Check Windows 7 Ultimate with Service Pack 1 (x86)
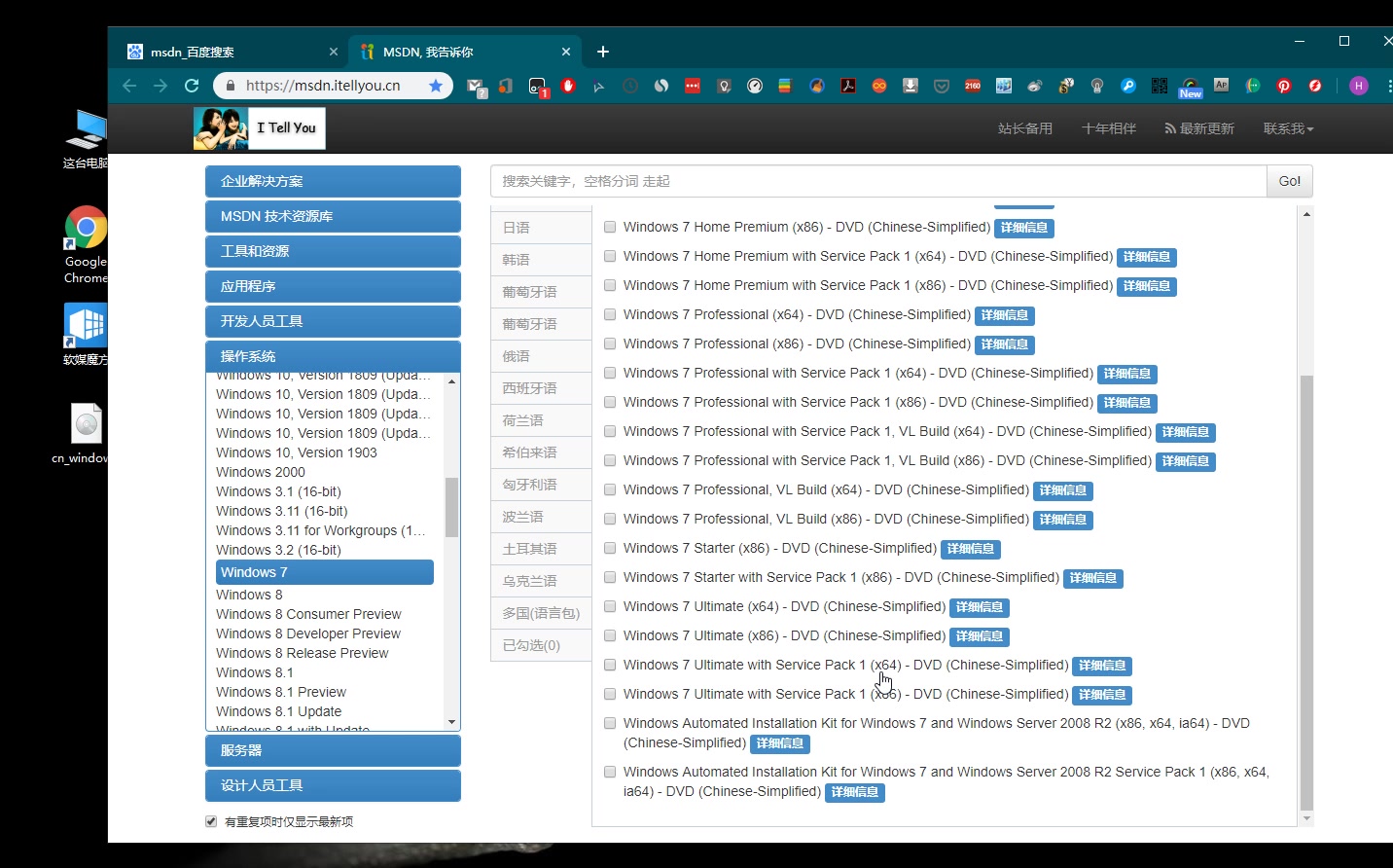 click(x=610, y=694)
